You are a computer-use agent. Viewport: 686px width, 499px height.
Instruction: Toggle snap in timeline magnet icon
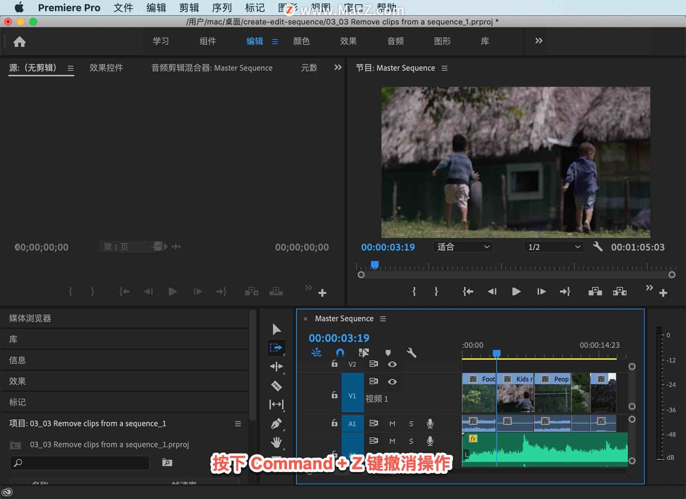pos(340,353)
